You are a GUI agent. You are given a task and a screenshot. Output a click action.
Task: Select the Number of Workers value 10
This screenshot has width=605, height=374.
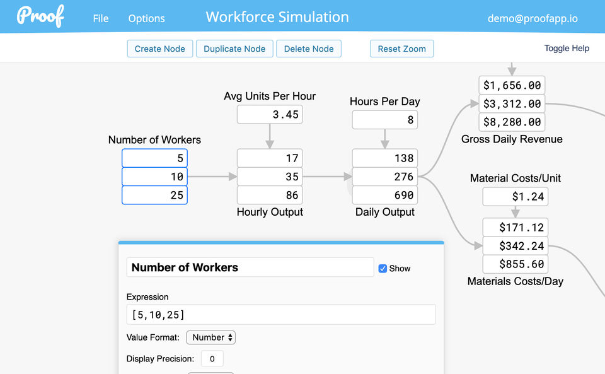pyautogui.click(x=155, y=177)
